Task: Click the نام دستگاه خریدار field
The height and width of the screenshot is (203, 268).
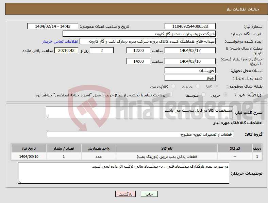Action: tap(139, 34)
